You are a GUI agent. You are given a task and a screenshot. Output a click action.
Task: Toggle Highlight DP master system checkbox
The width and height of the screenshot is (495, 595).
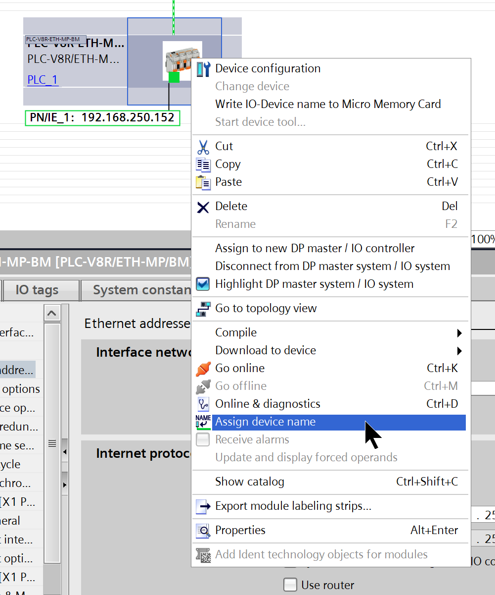[203, 284]
